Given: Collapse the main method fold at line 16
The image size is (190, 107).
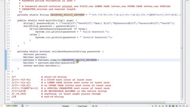Looking at the screenshot, I should 11,21.
